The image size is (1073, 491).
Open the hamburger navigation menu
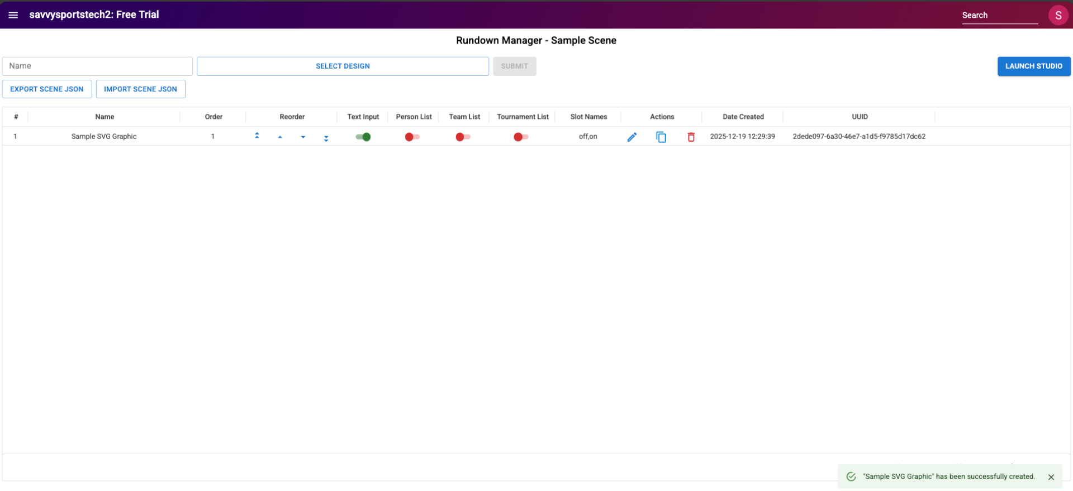tap(13, 15)
